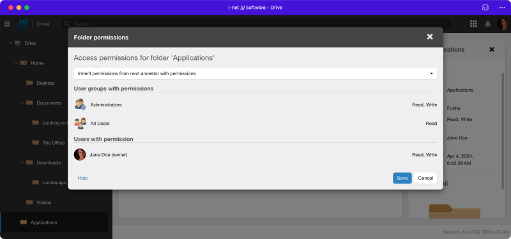511x239 pixels.
Task: Collapse the Home folder chevron
Action: 16,62
